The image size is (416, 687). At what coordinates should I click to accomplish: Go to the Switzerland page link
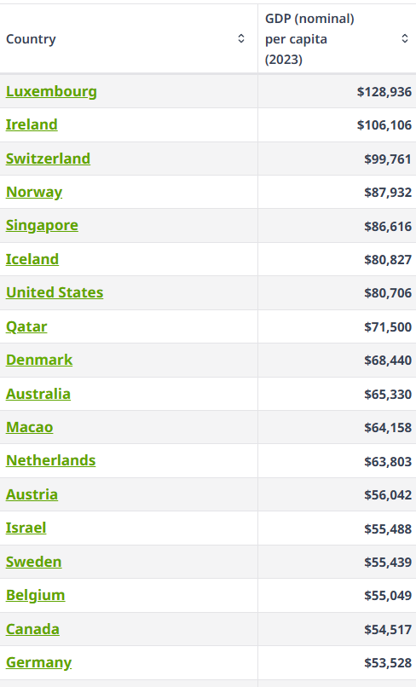[48, 159]
